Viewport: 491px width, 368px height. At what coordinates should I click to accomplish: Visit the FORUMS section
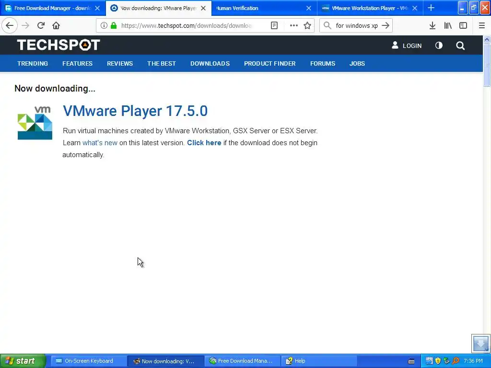323,64
